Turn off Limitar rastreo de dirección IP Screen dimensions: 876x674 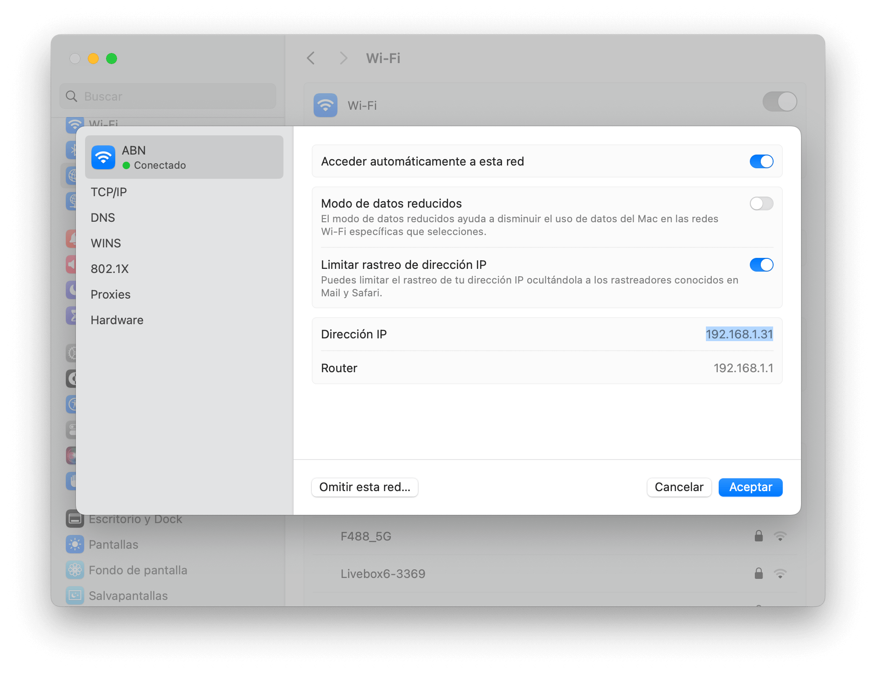[x=761, y=265]
